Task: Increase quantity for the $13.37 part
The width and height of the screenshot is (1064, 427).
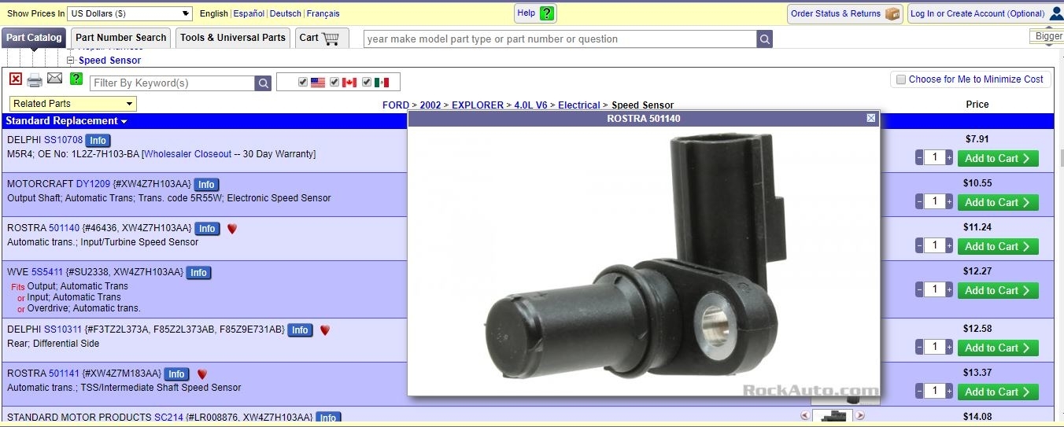Action: (949, 391)
